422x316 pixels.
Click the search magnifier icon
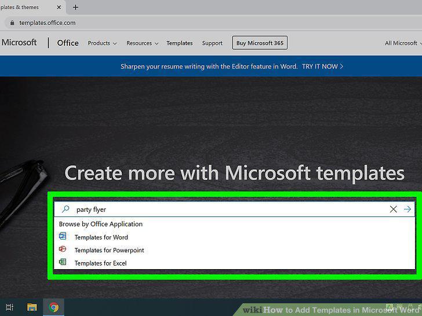tap(66, 209)
